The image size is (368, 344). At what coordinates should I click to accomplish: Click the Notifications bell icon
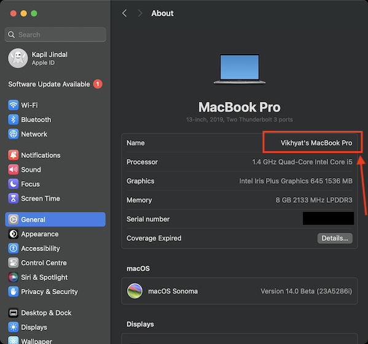[13, 155]
